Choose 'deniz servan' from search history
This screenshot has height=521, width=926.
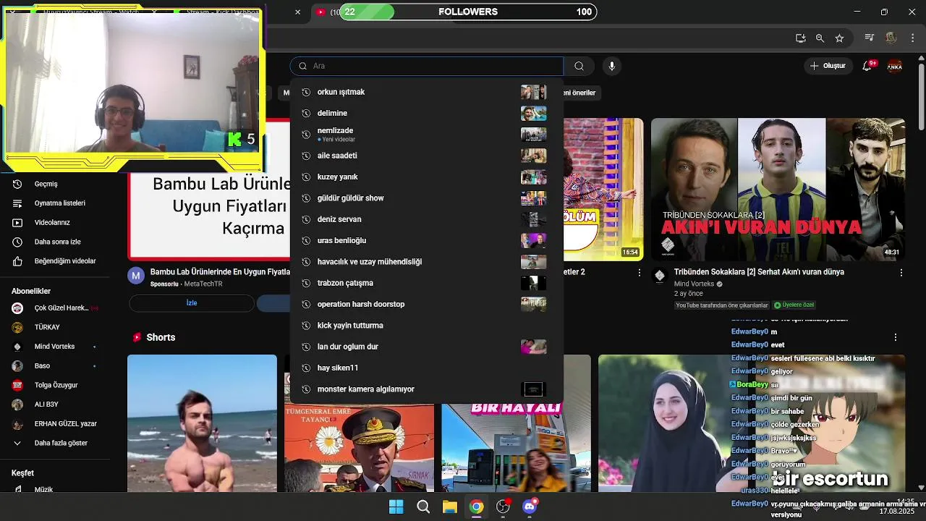point(427,219)
